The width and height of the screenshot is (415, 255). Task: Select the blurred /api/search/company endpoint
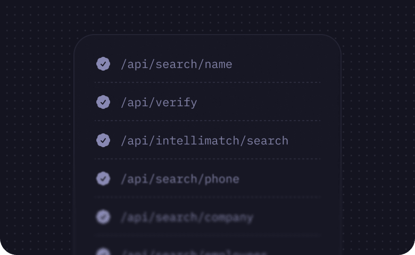187,217
